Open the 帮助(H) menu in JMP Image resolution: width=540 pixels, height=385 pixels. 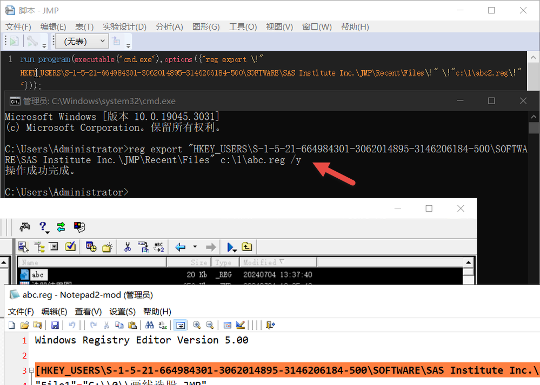tap(355, 27)
